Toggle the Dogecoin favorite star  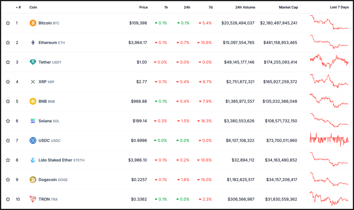8,180
